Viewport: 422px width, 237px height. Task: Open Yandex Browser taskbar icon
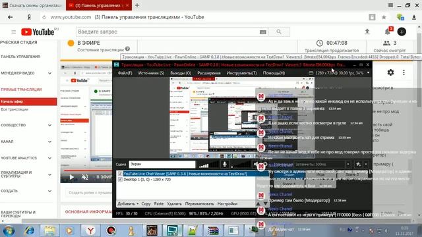point(91,230)
